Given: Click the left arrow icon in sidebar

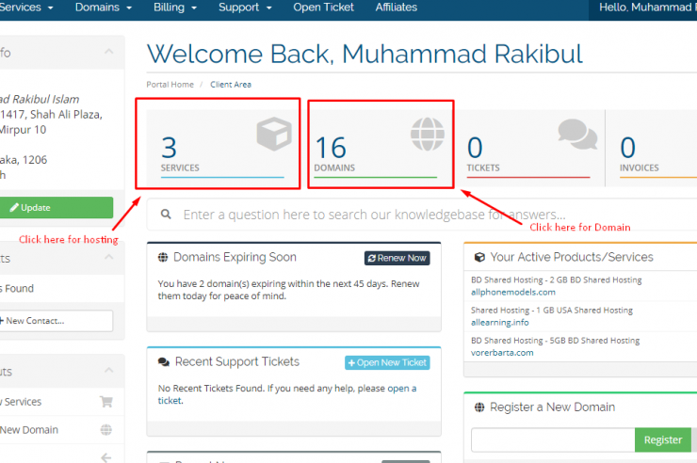Looking at the screenshot, I should point(105,456).
